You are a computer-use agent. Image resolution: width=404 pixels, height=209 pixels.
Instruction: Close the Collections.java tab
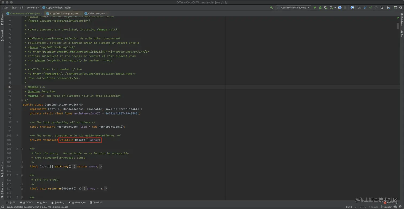tap(107, 13)
